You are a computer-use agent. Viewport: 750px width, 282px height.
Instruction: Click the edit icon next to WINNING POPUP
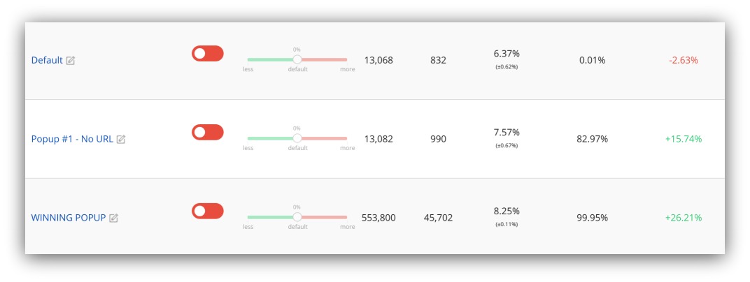[113, 218]
